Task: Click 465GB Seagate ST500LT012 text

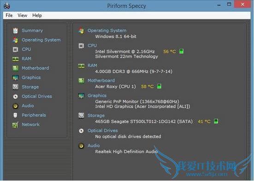Action: click(144, 122)
